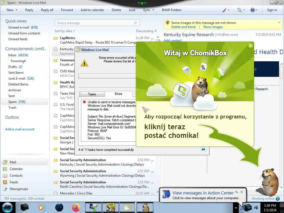The width and height of the screenshot is (284, 213).
Task: Collapse the yellow info bar chevron
Action: point(279,22)
